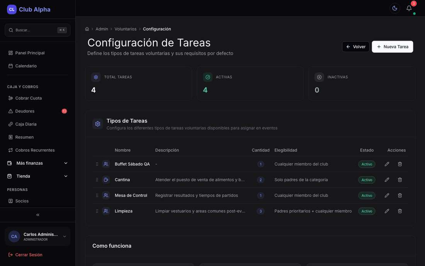Click the Elegibilidad column header
The height and width of the screenshot is (266, 425).
tap(286, 150)
